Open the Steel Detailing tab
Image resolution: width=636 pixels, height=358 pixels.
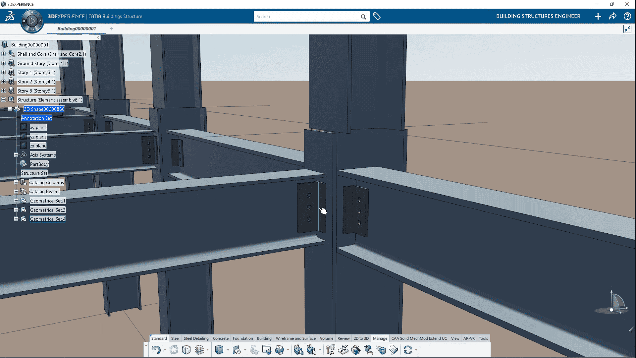[x=196, y=338]
